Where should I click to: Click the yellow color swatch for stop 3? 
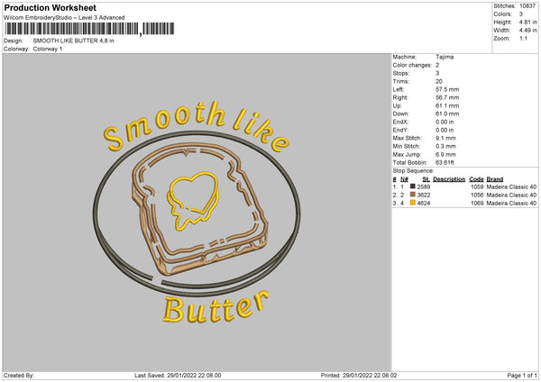412,203
